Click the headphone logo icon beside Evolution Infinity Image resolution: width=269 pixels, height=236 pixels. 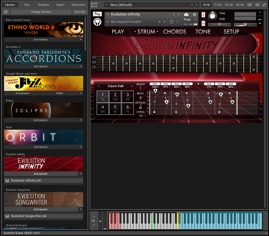tap(97, 22)
